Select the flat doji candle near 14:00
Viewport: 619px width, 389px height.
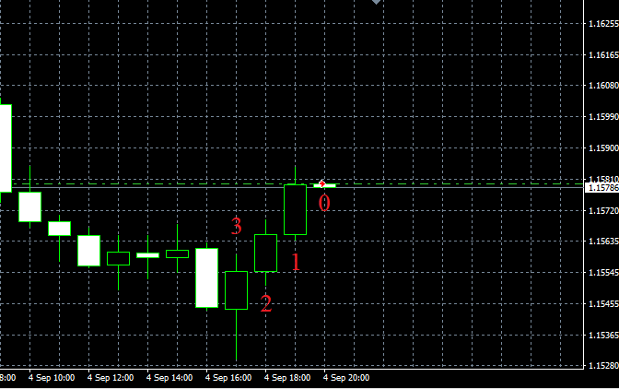tap(148, 254)
